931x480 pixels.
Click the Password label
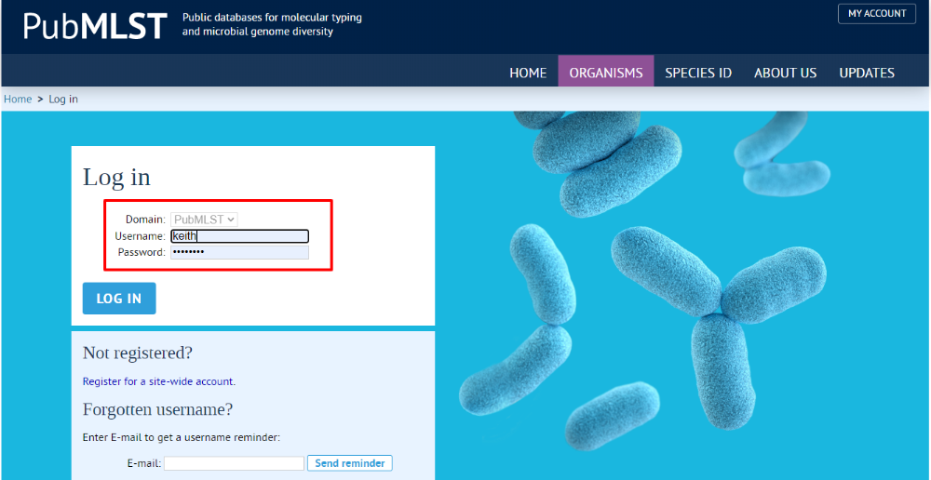pyautogui.click(x=142, y=252)
